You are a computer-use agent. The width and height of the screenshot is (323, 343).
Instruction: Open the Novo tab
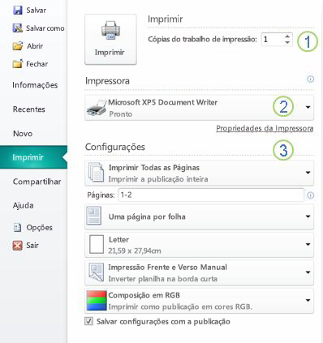tap(23, 133)
